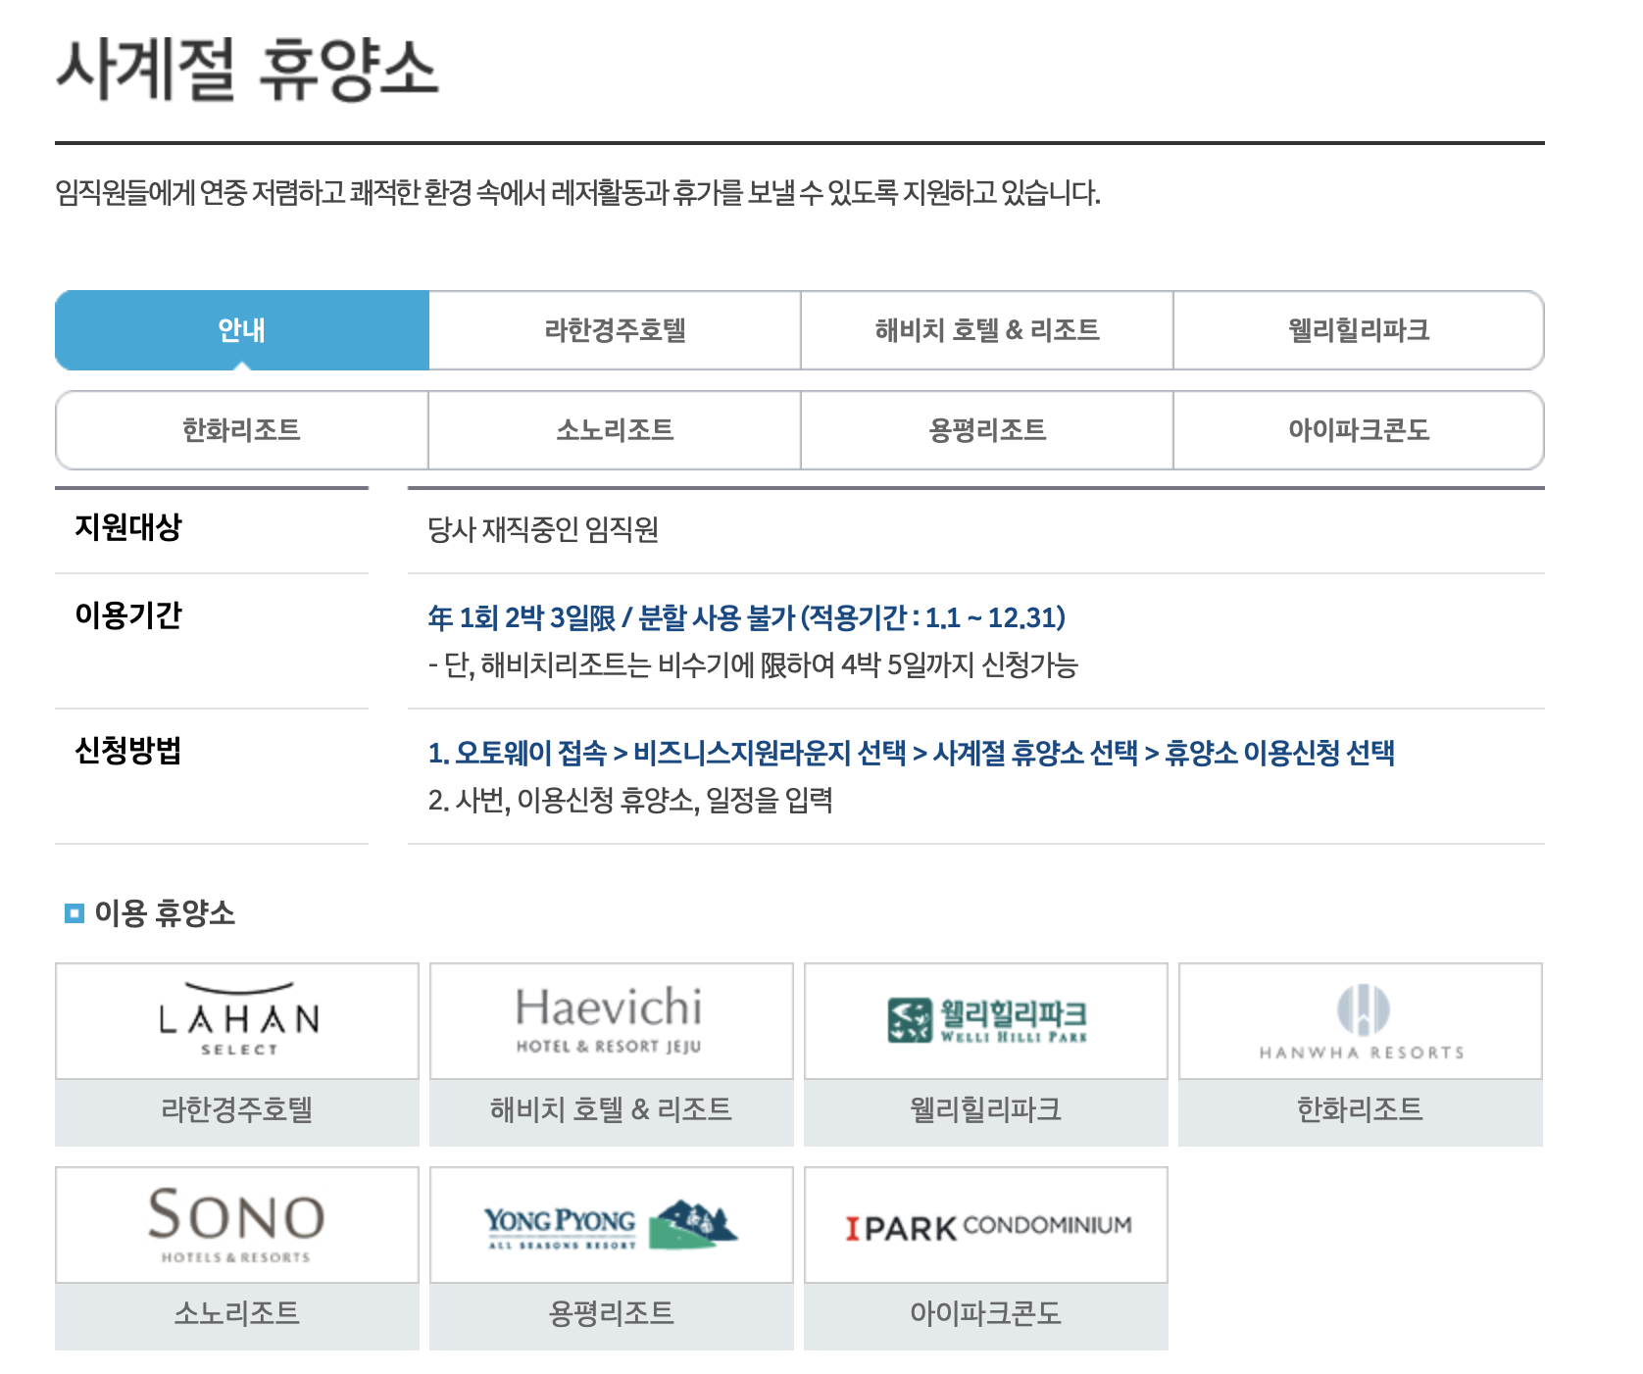
Task: Open the 라한경주호텔 tab
Action: (615, 330)
